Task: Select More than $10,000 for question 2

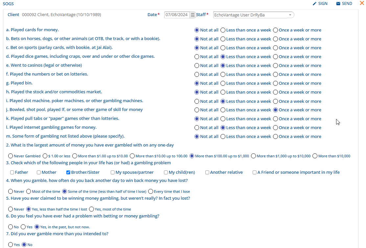Action: point(315,156)
